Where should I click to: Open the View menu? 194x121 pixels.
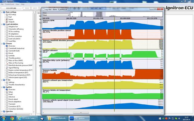(17, 4)
